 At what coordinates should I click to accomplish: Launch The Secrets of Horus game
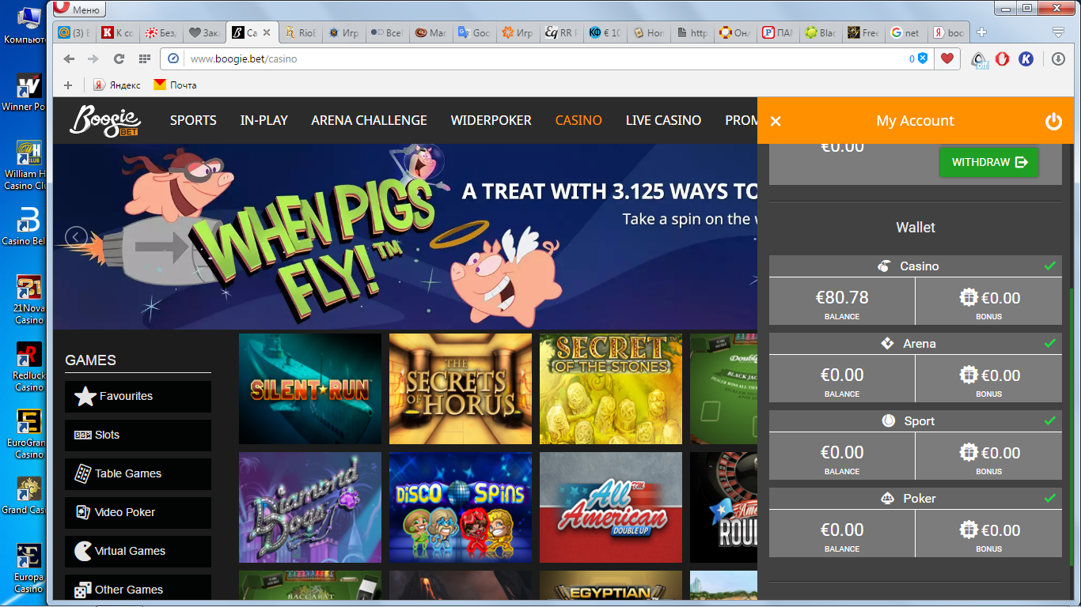tap(461, 389)
